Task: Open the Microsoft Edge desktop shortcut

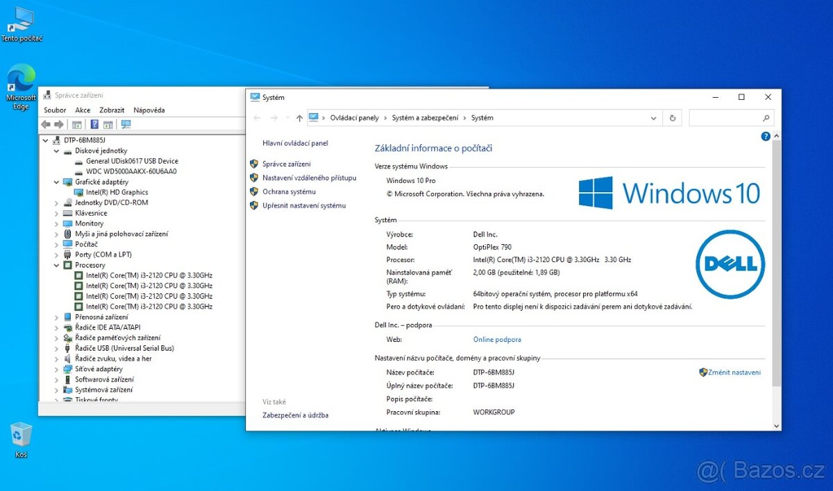Action: click(22, 87)
